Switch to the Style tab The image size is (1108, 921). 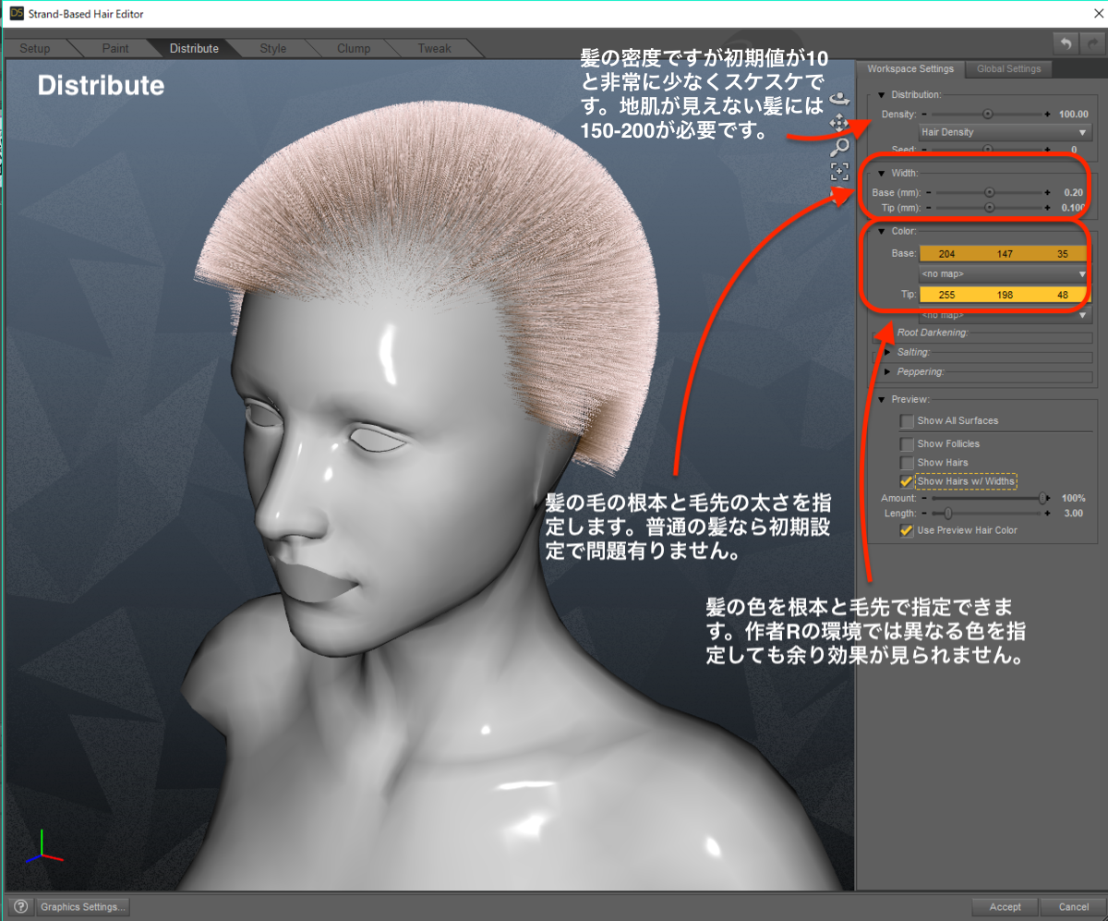273,48
